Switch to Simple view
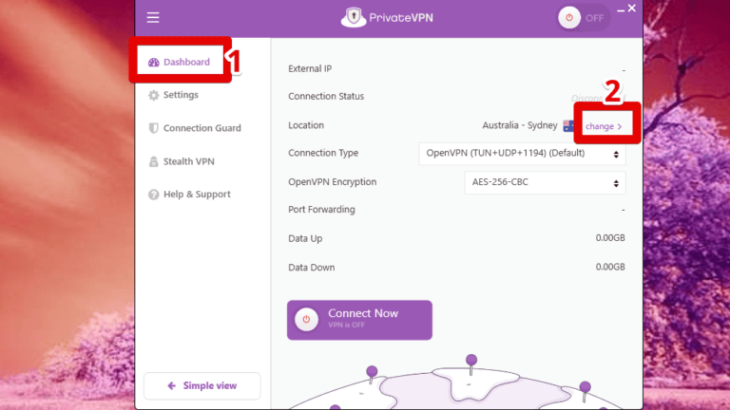Image resolution: width=730 pixels, height=410 pixels. [202, 386]
